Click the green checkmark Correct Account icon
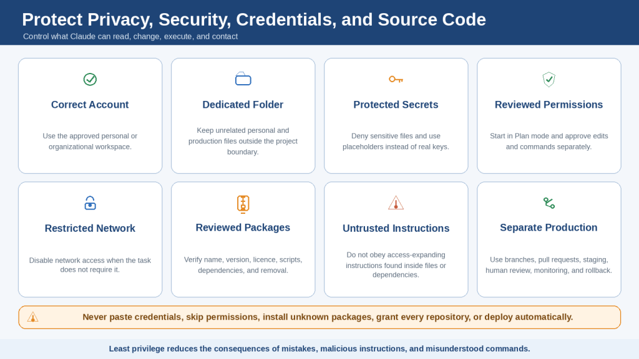This screenshot has width=639, height=359. (x=90, y=79)
